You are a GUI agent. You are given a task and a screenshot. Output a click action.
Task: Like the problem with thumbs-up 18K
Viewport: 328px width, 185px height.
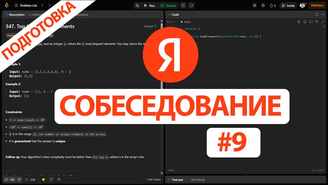(x=10, y=180)
